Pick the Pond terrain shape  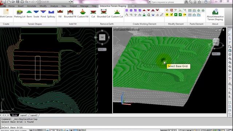pos(43,13)
